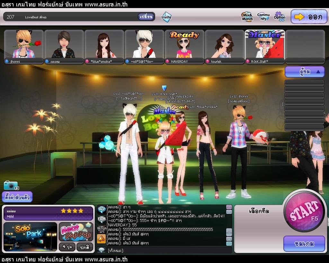329x263 pixels.
Task: Collapse the ผู้ชม spectator list
Action: (305, 72)
